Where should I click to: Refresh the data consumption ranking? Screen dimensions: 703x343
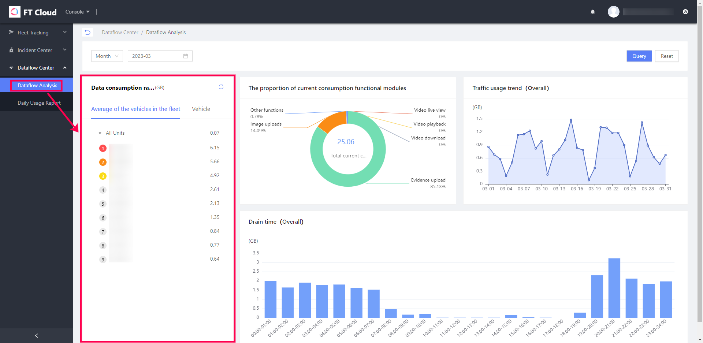click(221, 87)
